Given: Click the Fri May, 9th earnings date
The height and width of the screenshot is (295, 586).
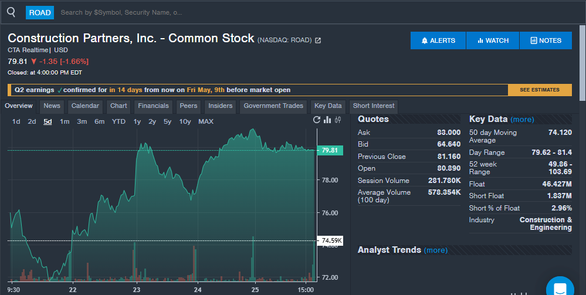Looking at the screenshot, I should 205,90.
